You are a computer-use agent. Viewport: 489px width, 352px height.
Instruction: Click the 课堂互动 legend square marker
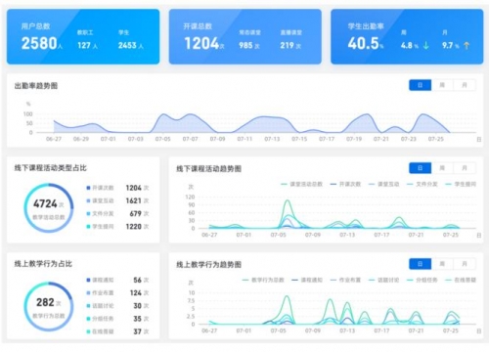point(88,200)
